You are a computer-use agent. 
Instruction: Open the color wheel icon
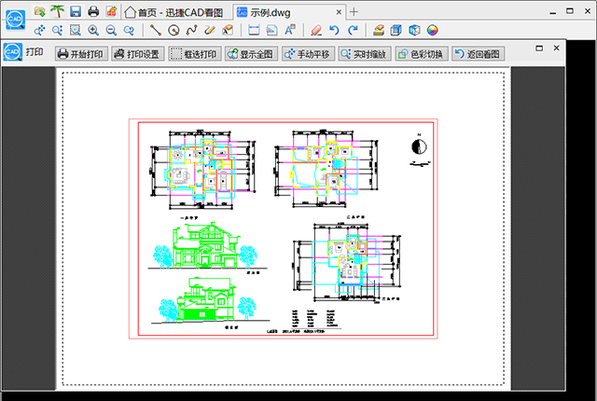click(x=432, y=31)
